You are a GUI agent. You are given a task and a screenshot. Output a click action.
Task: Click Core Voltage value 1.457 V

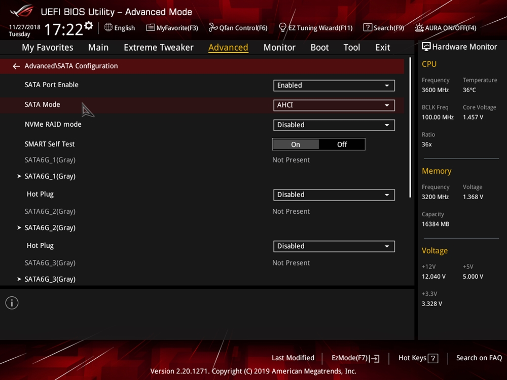(473, 118)
